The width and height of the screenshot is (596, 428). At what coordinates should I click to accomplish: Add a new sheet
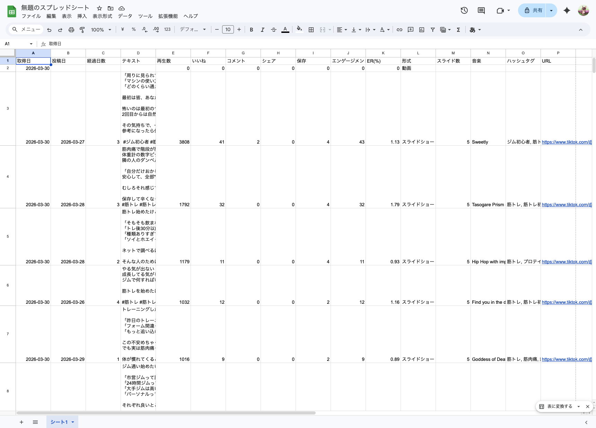(x=21, y=422)
